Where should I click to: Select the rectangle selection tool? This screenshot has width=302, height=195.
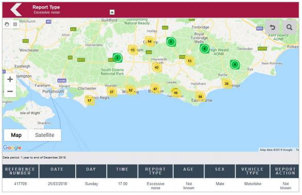coord(15,24)
